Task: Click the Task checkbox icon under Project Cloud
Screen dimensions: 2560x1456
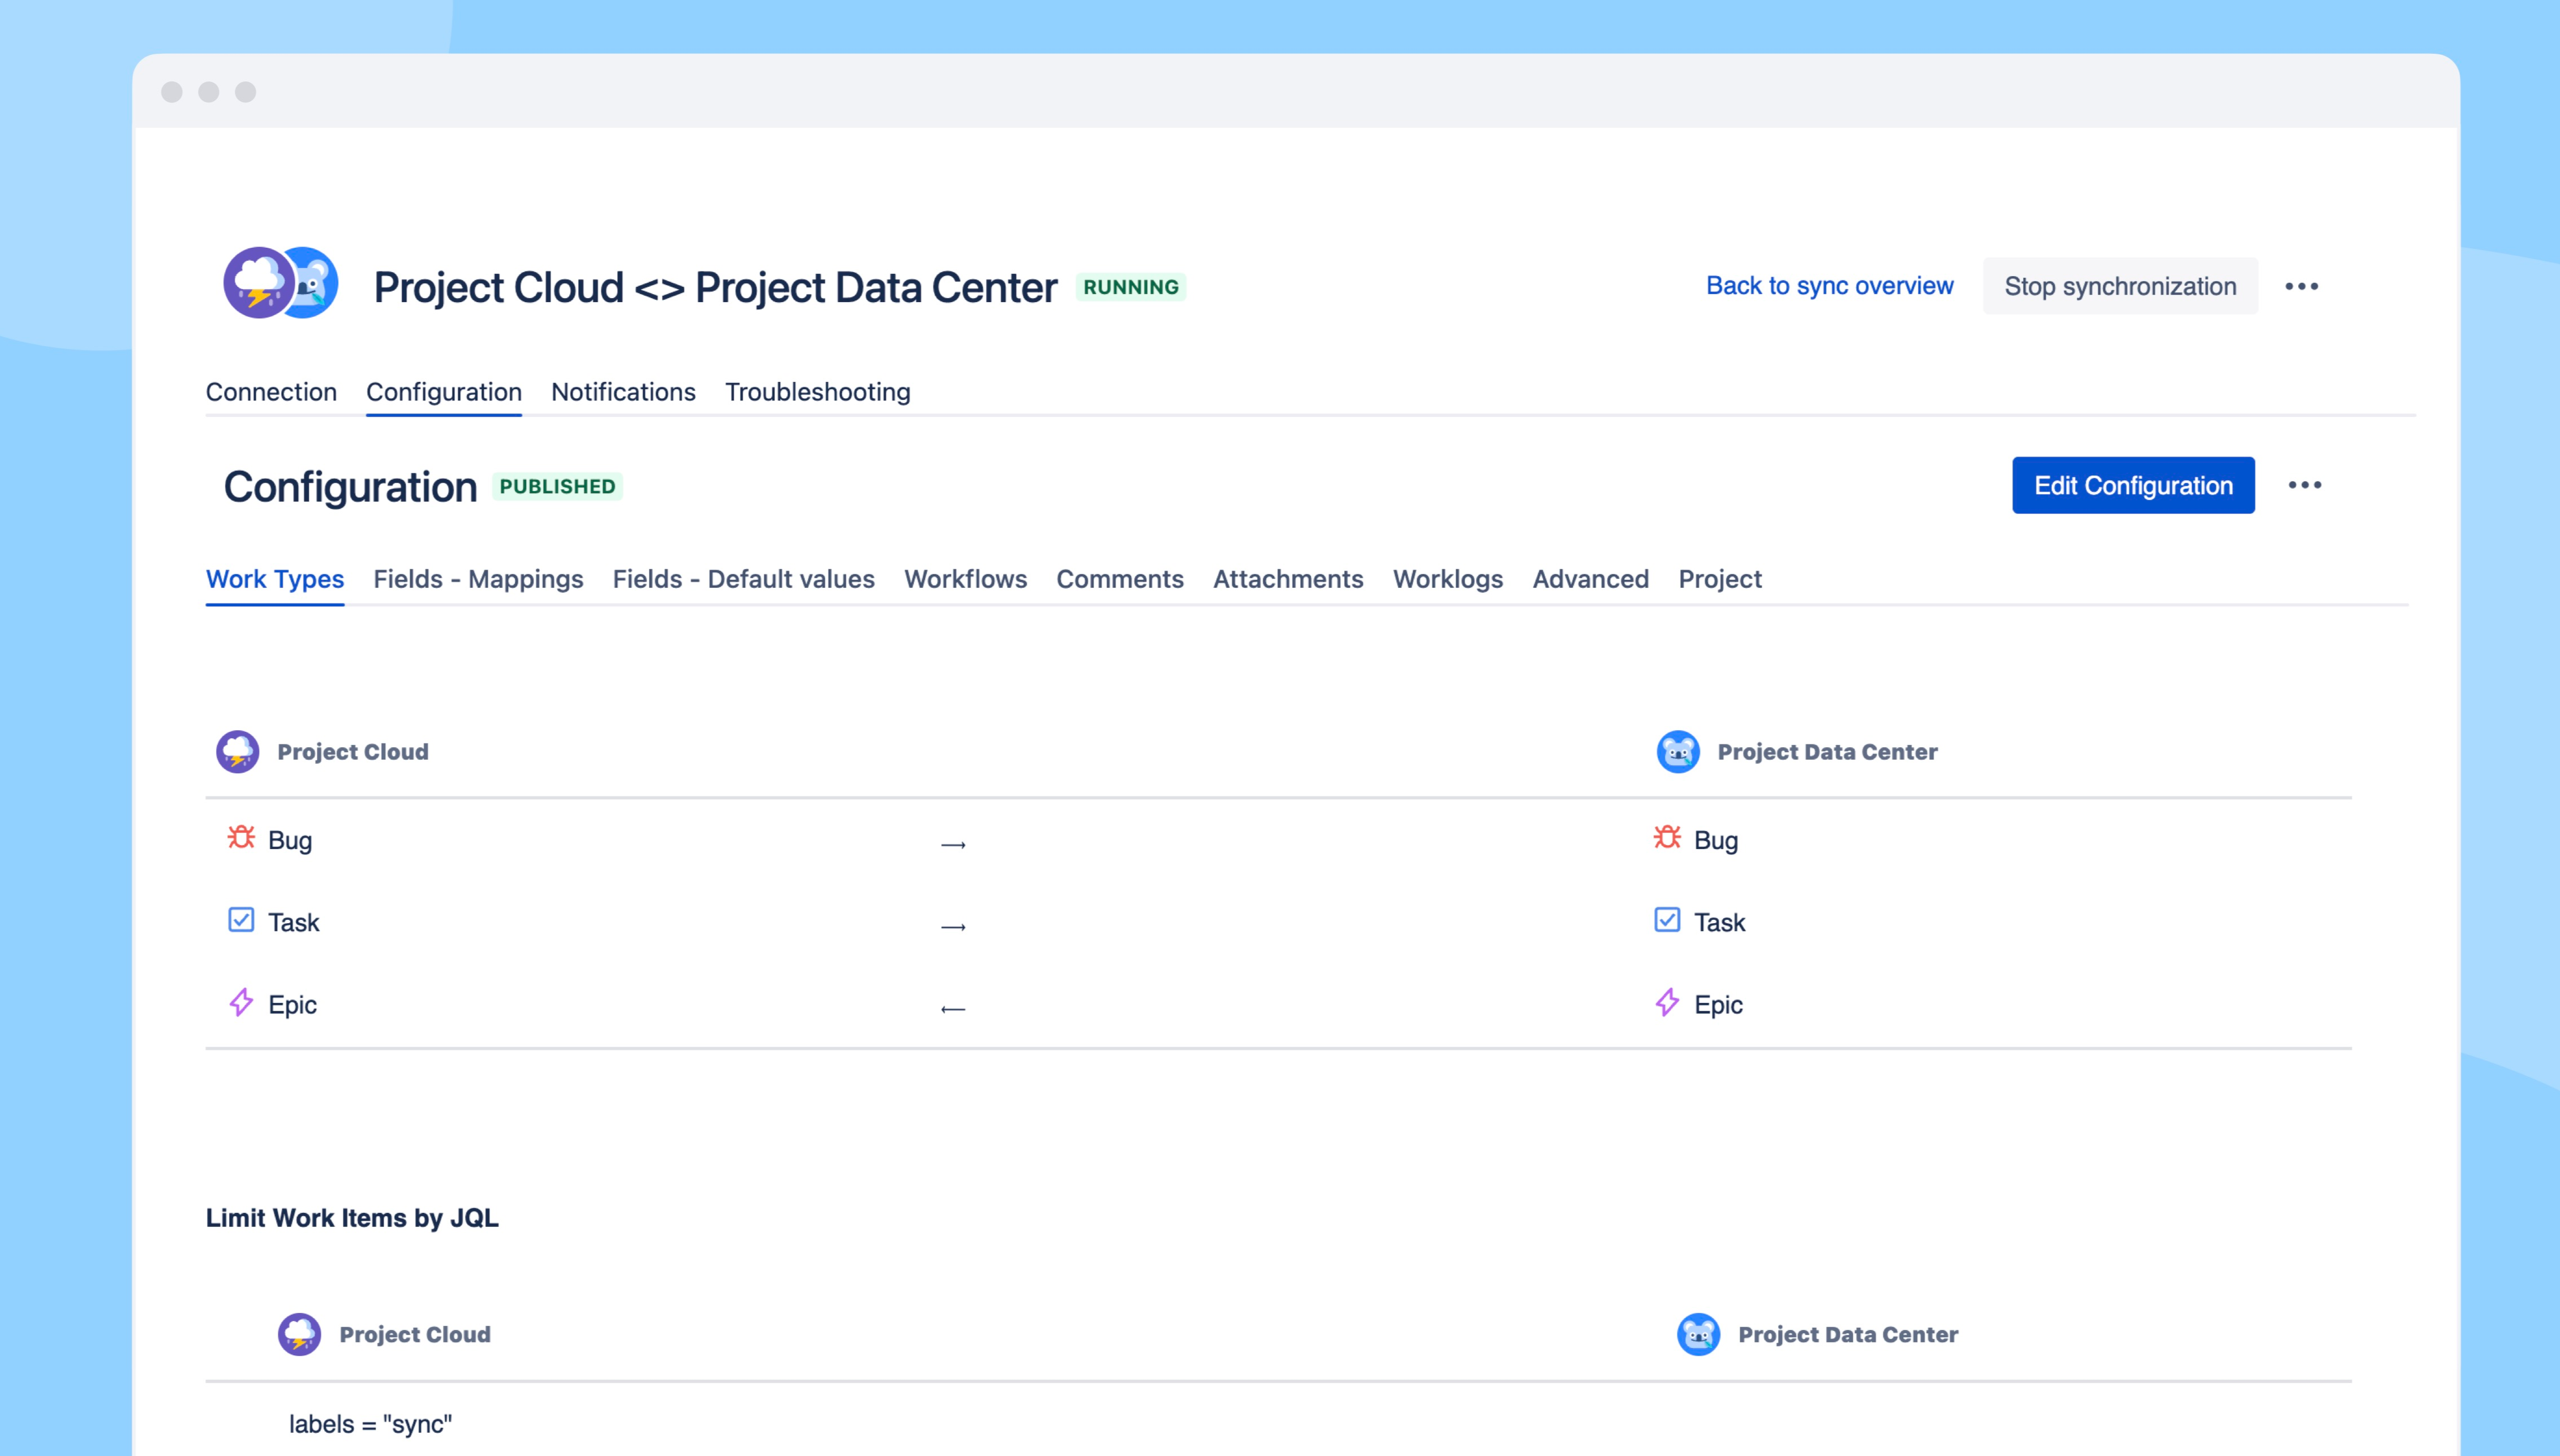Action: click(x=241, y=920)
